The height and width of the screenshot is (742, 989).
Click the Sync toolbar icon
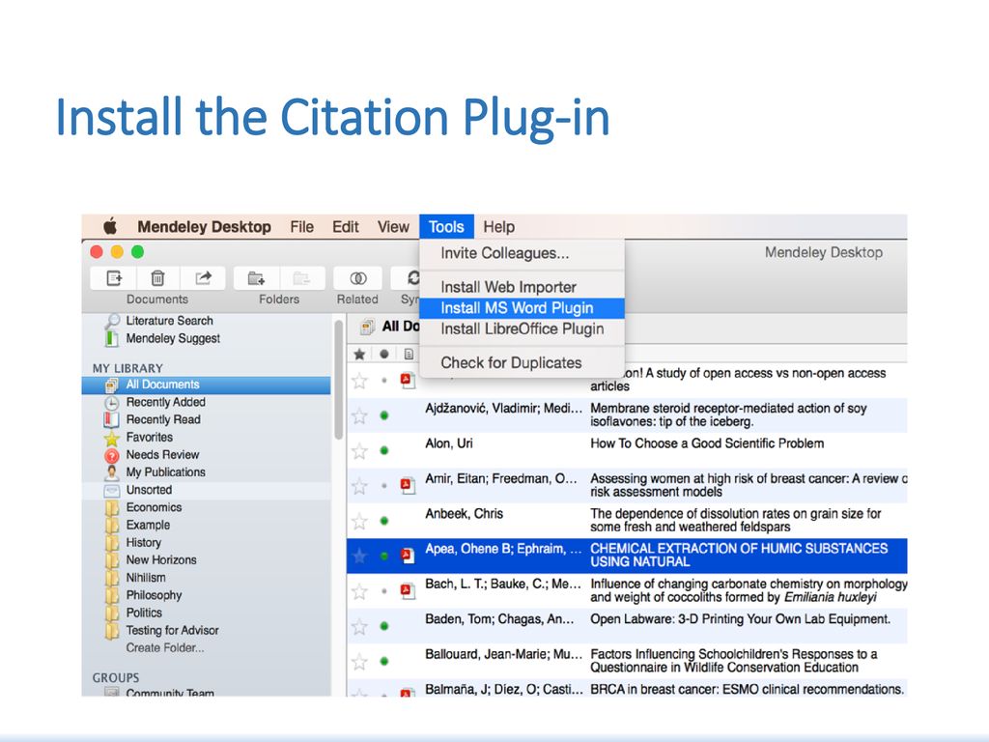[413, 277]
